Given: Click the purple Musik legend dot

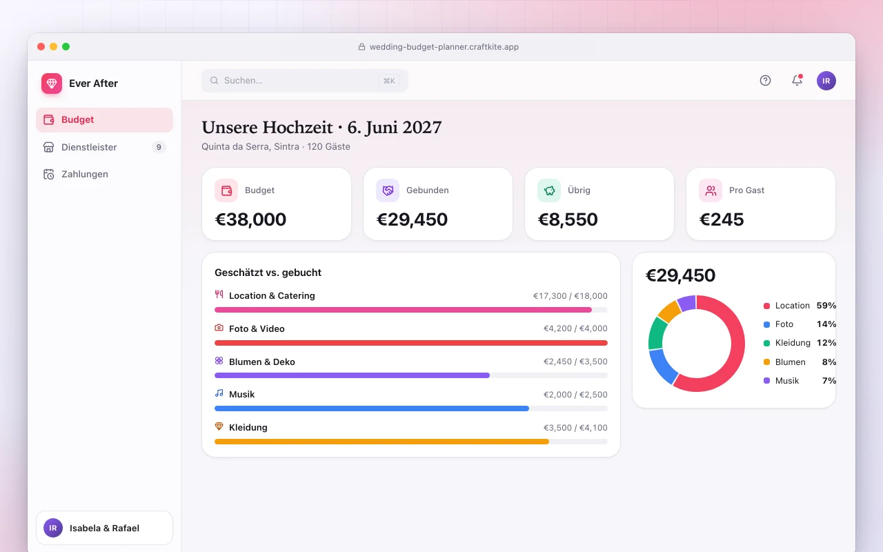Looking at the screenshot, I should point(766,381).
